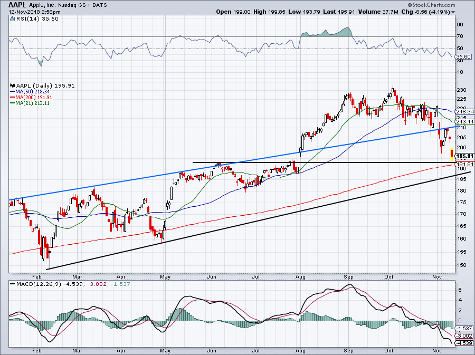This screenshot has height=355, width=475.
Task: Click the 'Apple, Inc.' company name
Action: [43, 5]
